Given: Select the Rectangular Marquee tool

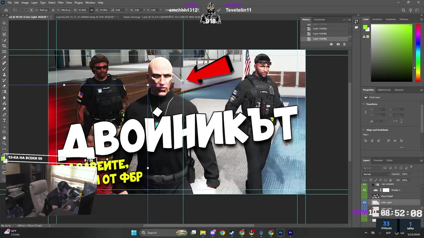Looking at the screenshot, I should pos(4,29).
